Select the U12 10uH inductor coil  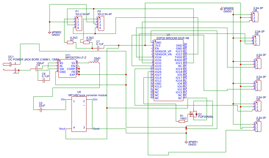(94, 62)
